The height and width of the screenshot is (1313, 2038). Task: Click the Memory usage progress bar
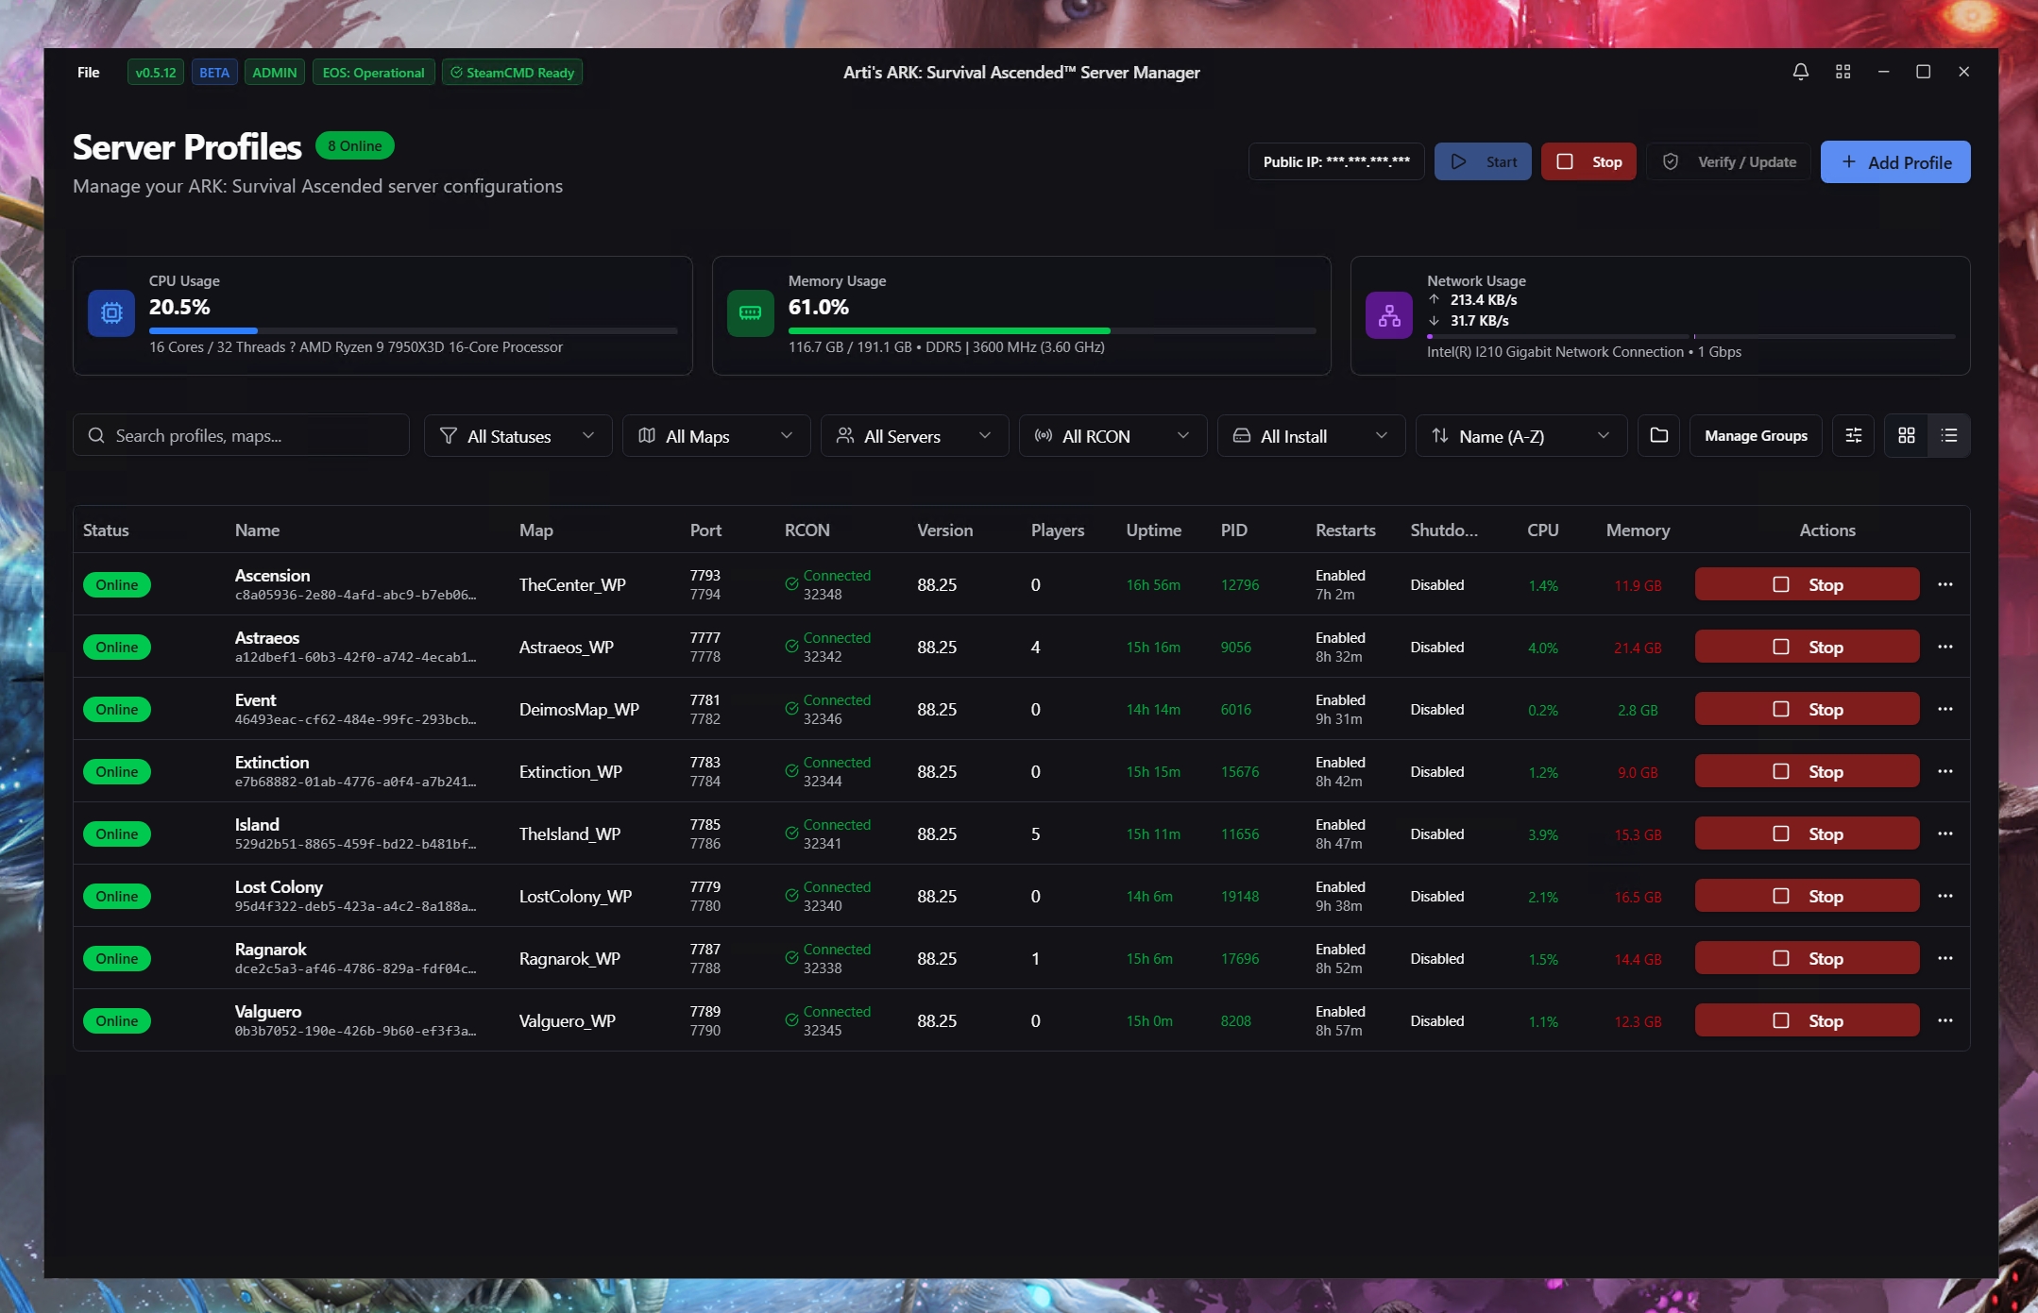click(1052, 330)
